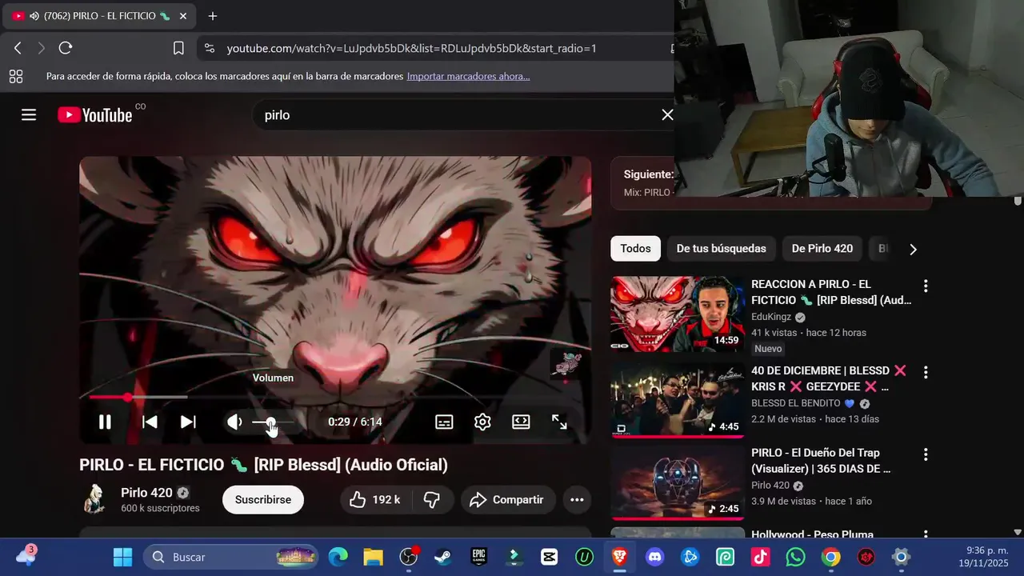The height and width of the screenshot is (576, 1024).
Task: Select the Todos filter chip
Action: pos(636,248)
